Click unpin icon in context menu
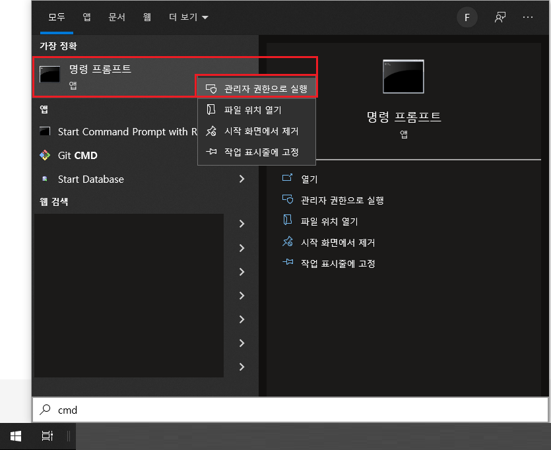 click(211, 131)
